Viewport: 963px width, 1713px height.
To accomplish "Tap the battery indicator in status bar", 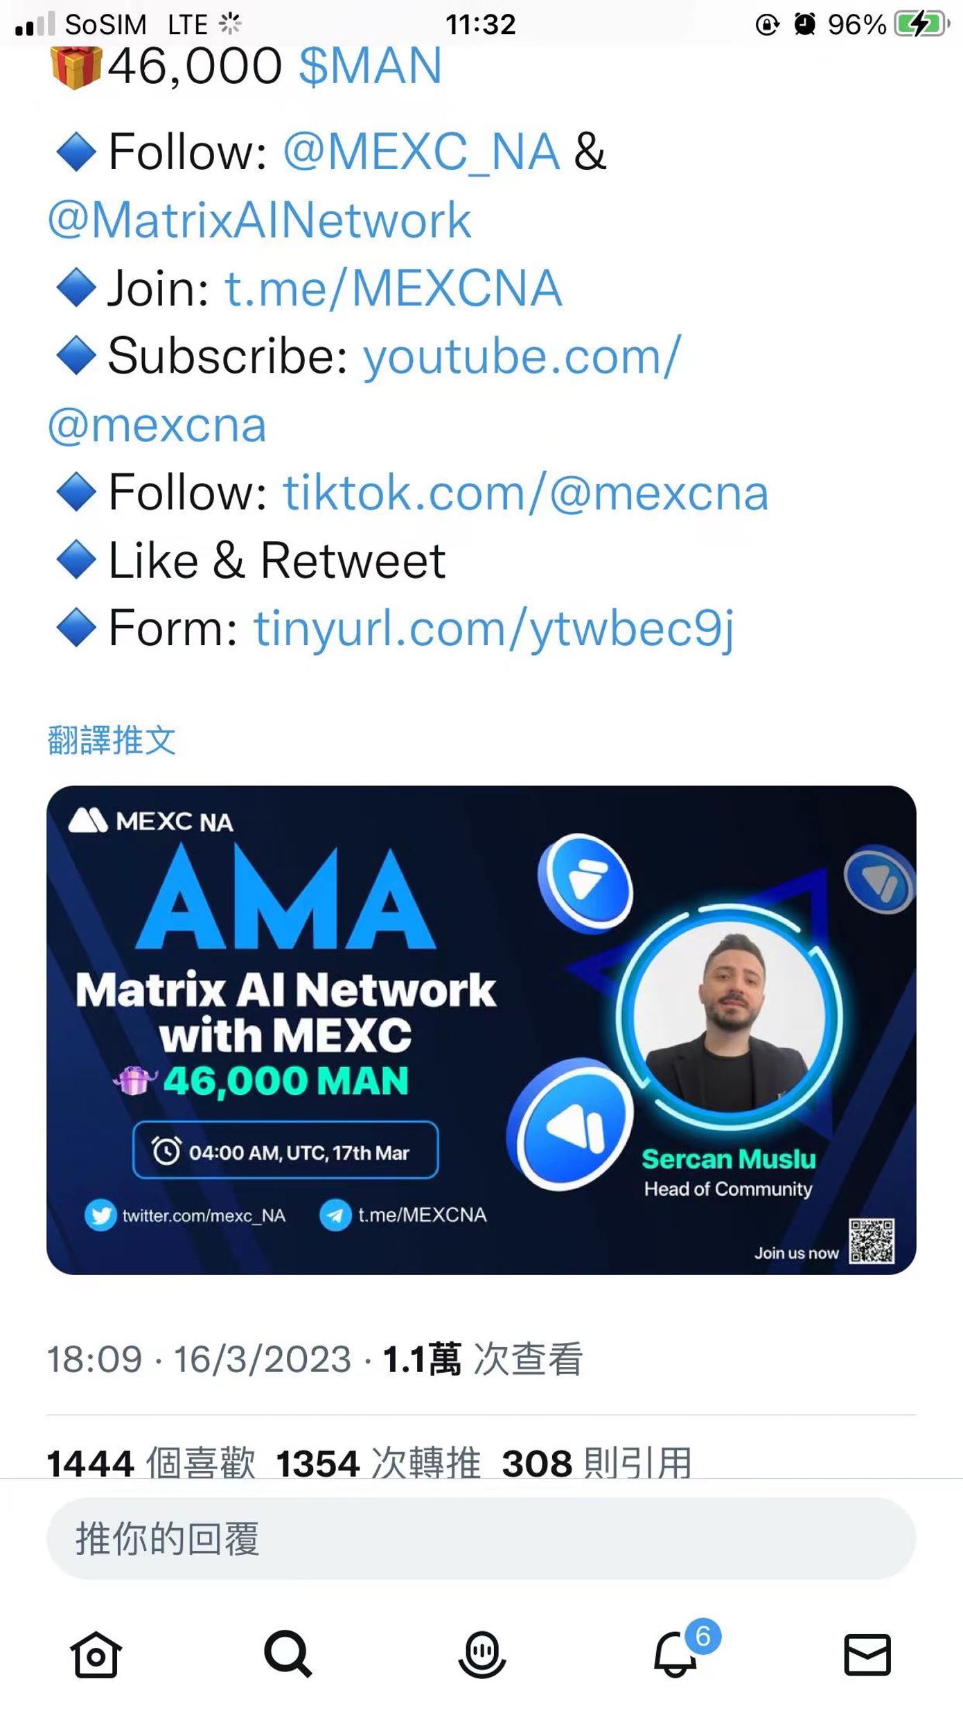I will tap(921, 25).
